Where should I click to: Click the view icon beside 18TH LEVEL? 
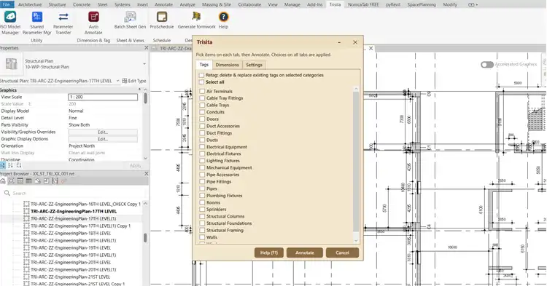click(x=26, y=233)
